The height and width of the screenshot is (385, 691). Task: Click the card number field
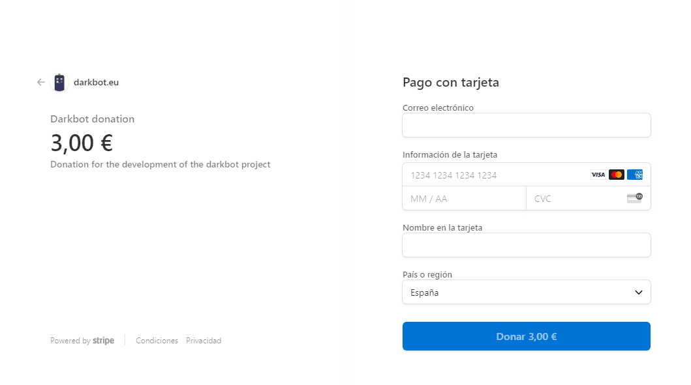pos(496,175)
